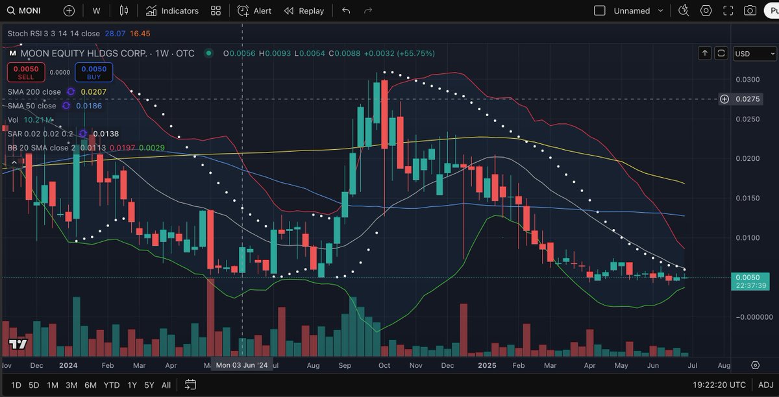Toggle ADJ adjusted data
The width and height of the screenshot is (779, 397).
coord(765,385)
